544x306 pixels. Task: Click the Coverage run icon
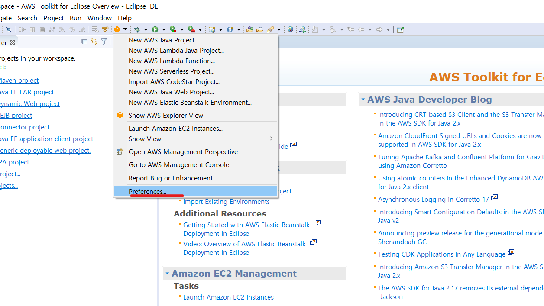pos(173,29)
